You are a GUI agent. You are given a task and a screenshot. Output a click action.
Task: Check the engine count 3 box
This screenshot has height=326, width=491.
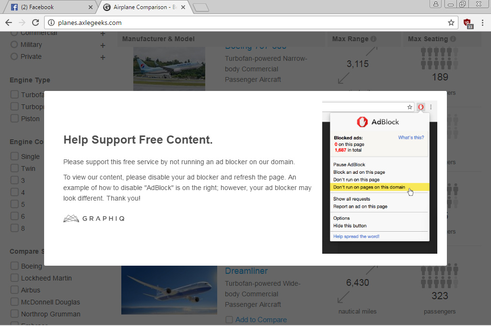pyautogui.click(x=14, y=180)
